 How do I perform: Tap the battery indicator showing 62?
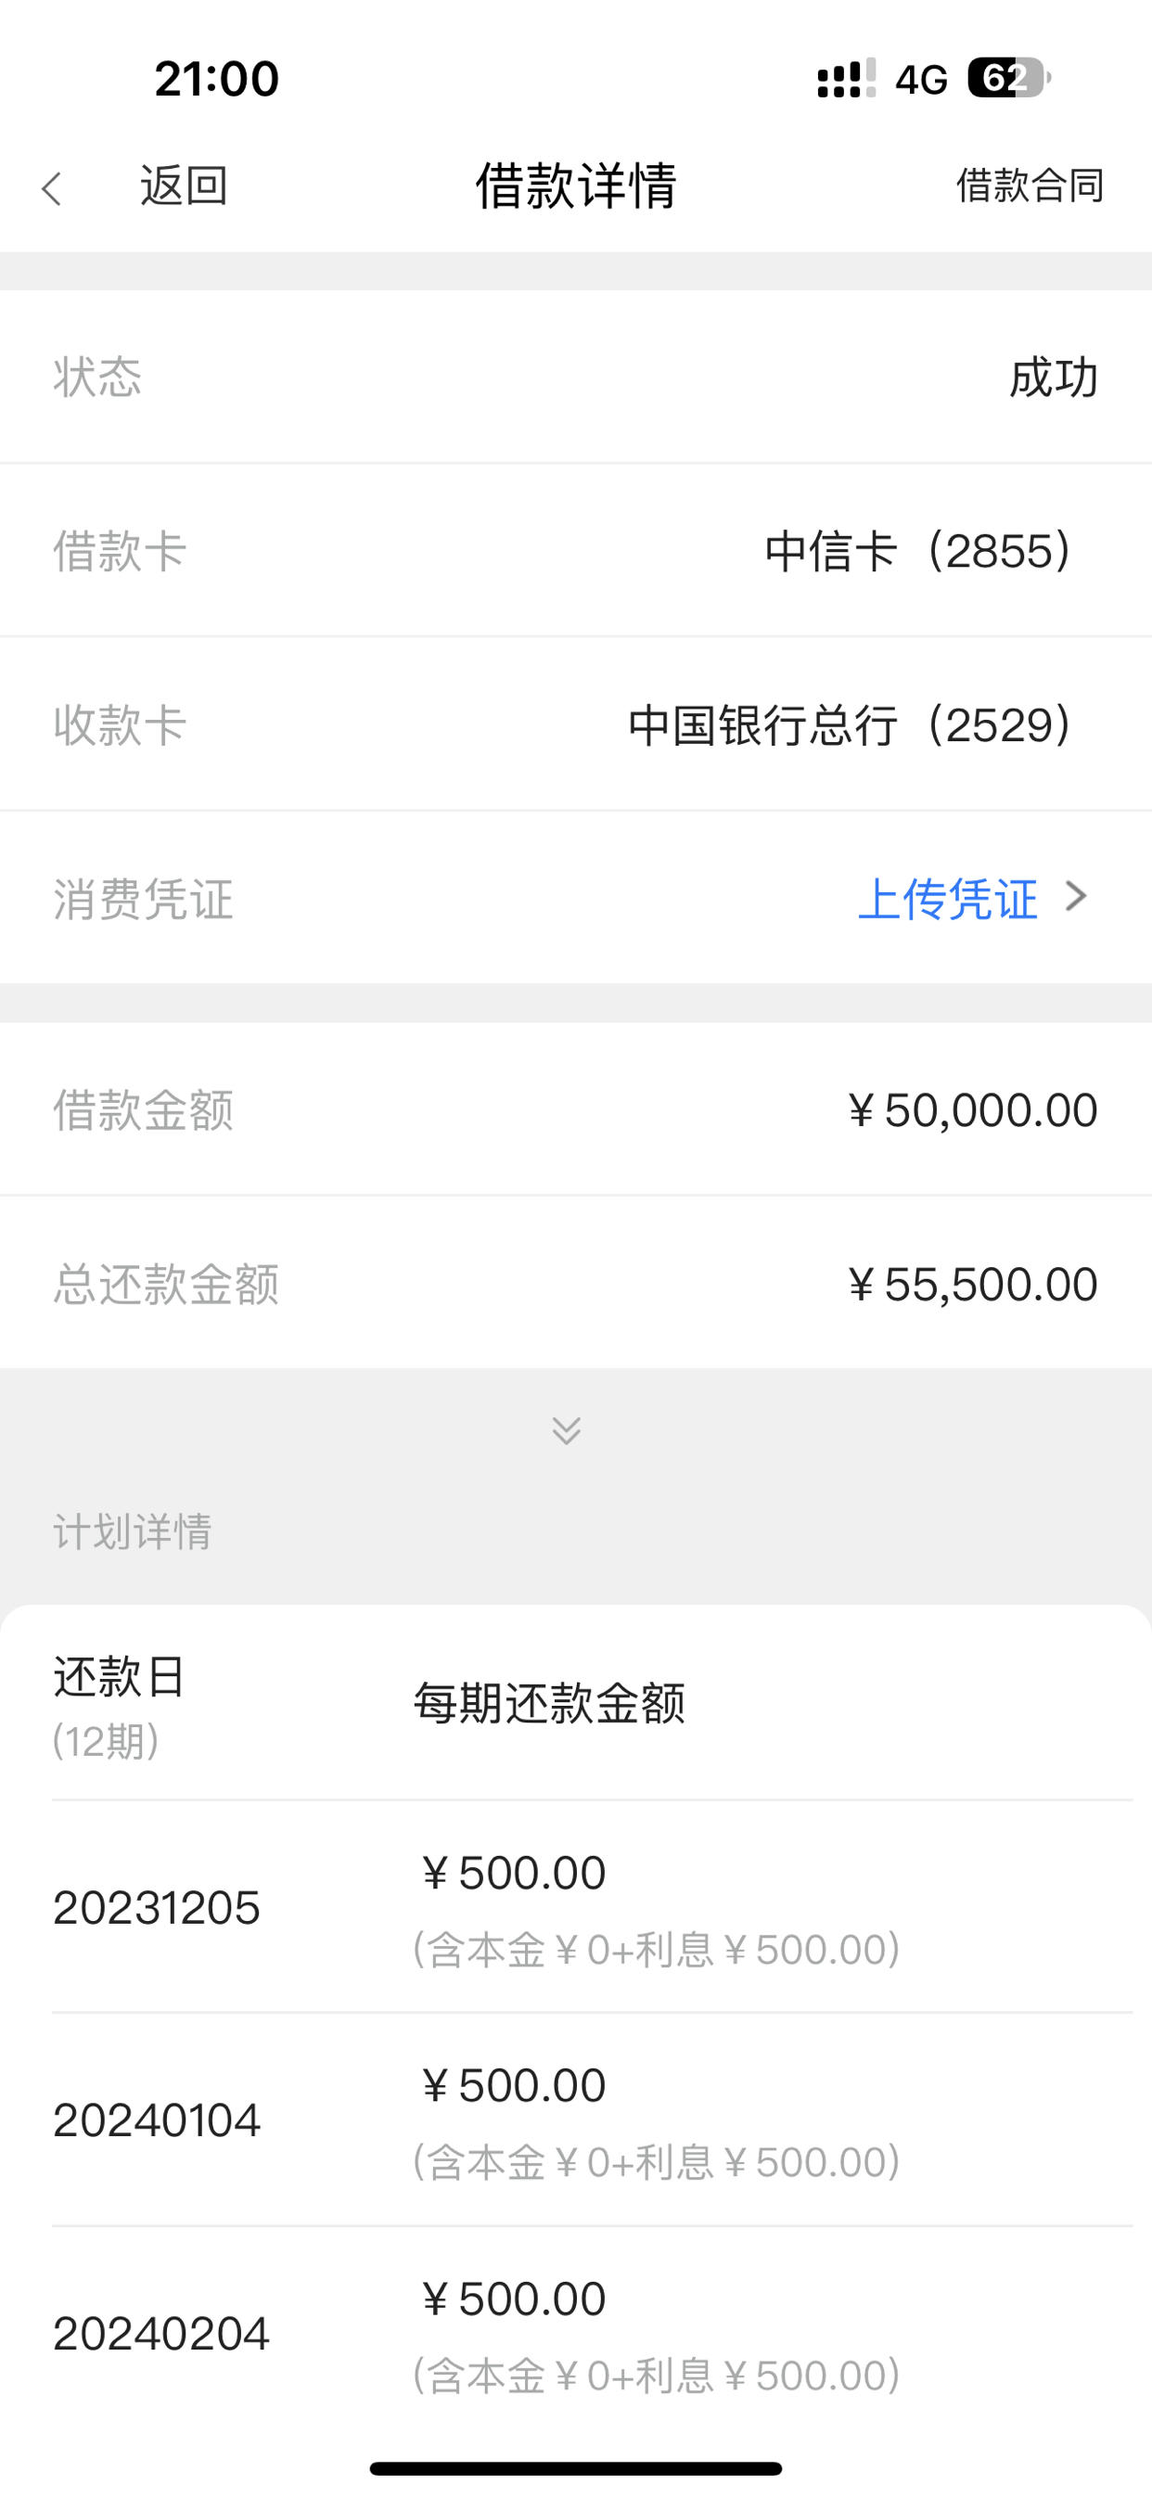[x=1009, y=79]
